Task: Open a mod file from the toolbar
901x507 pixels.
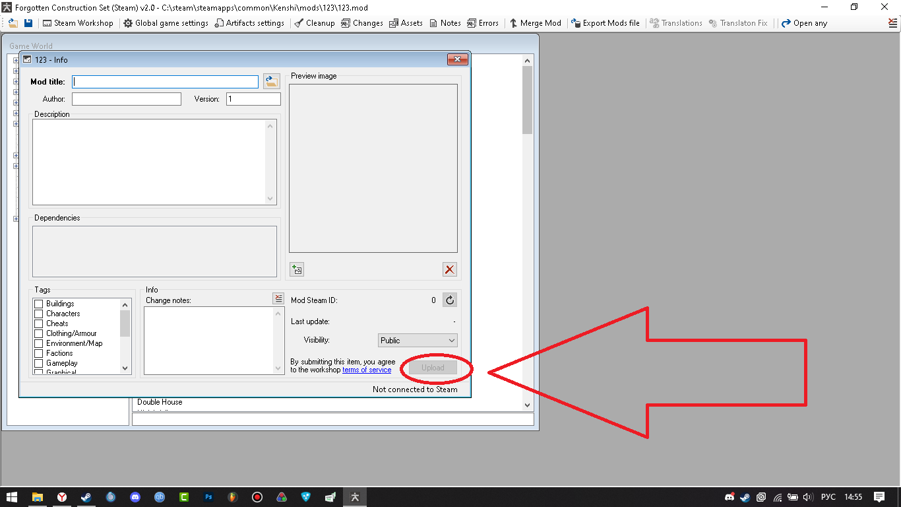Action: click(13, 23)
